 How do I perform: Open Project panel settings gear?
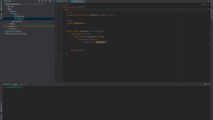(x=50, y=1)
